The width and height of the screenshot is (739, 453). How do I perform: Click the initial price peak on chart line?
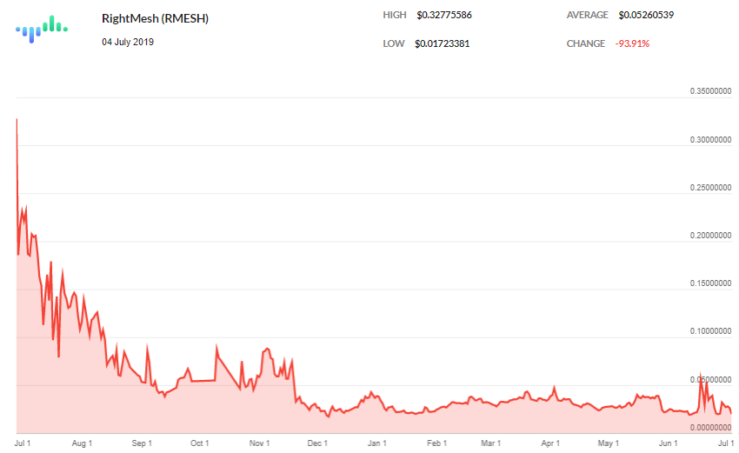[17, 120]
